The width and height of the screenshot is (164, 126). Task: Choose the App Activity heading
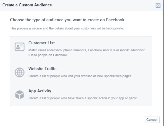pyautogui.click(x=40, y=91)
